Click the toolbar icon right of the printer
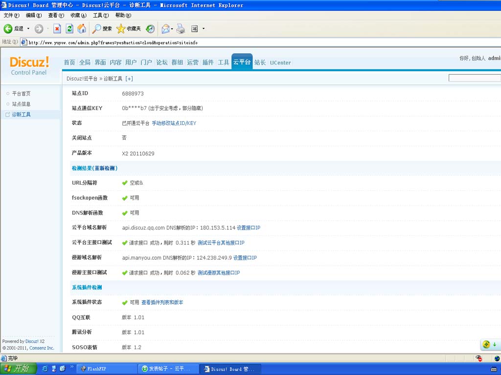The height and width of the screenshot is (375, 501). 194,29
